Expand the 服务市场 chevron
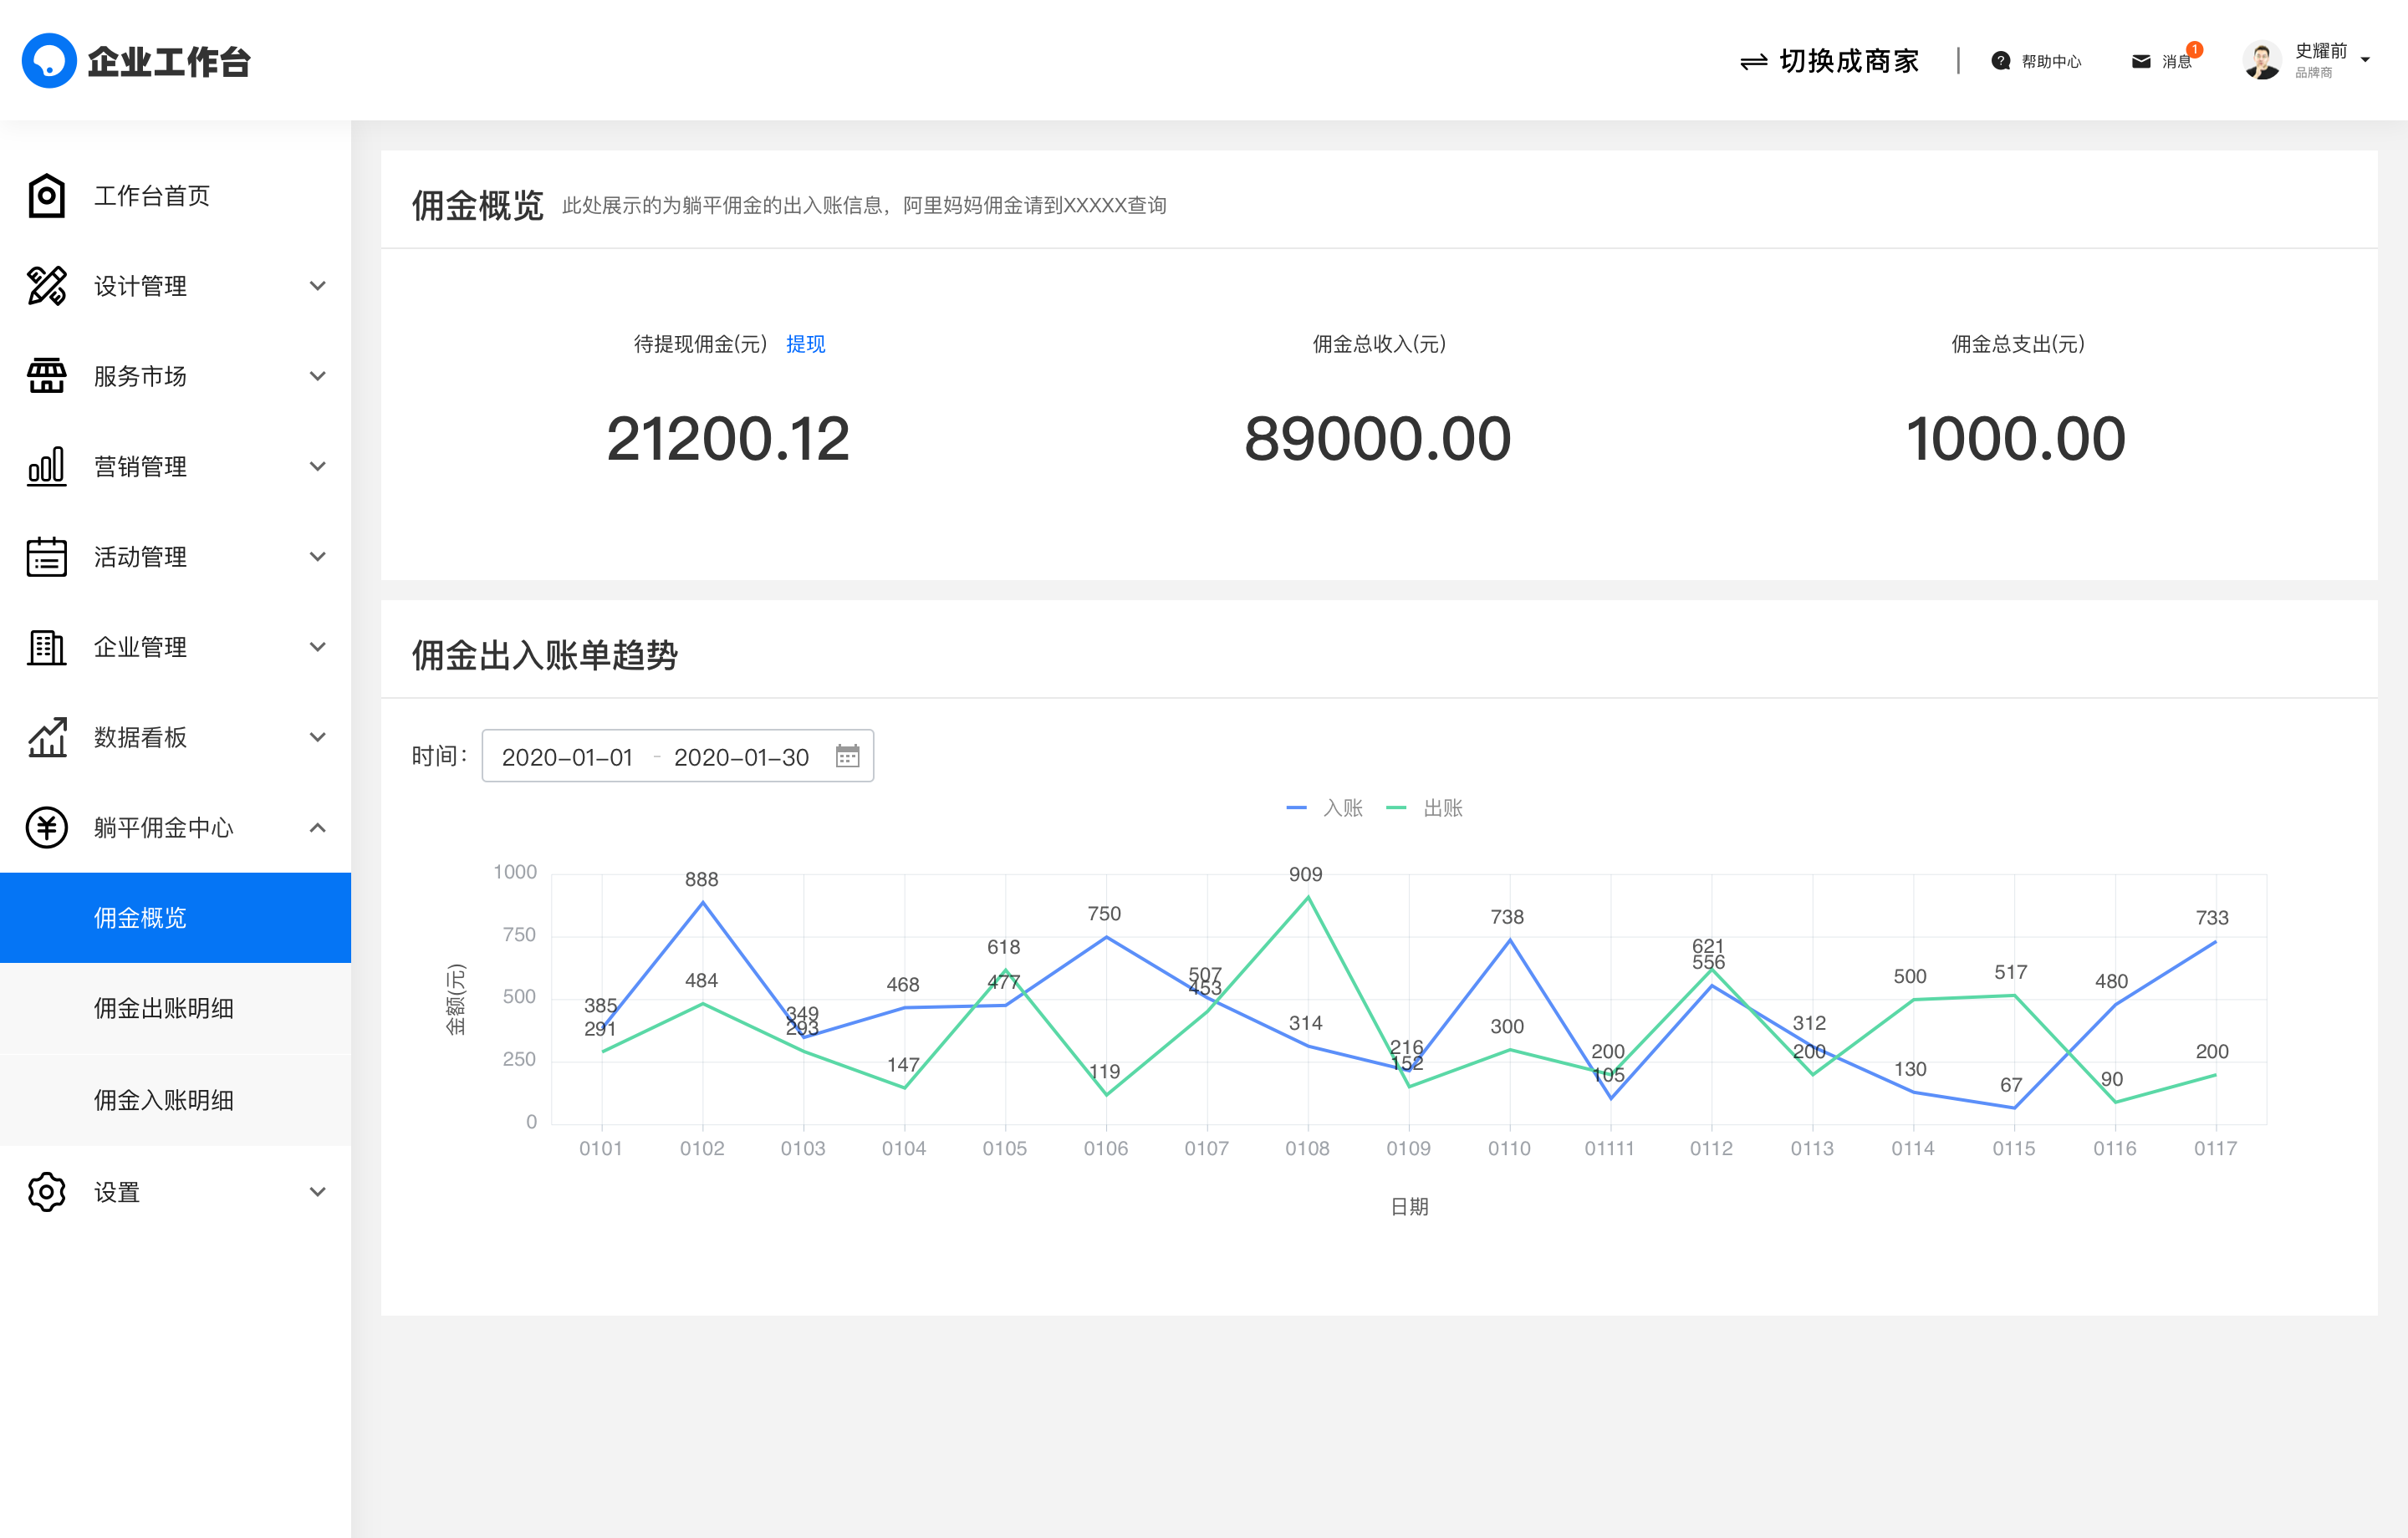This screenshot has width=2408, height=1538. pyautogui.click(x=318, y=376)
